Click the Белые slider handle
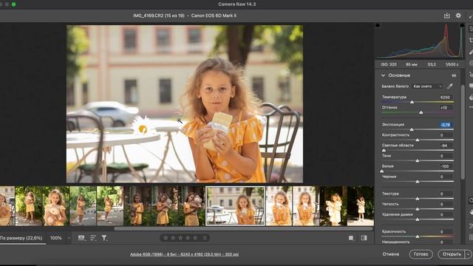 point(382,171)
